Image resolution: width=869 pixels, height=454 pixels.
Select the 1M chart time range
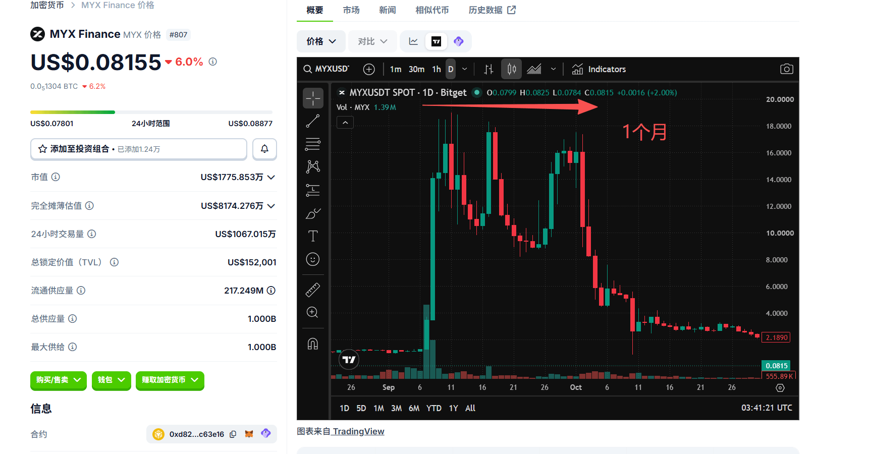[x=378, y=408]
